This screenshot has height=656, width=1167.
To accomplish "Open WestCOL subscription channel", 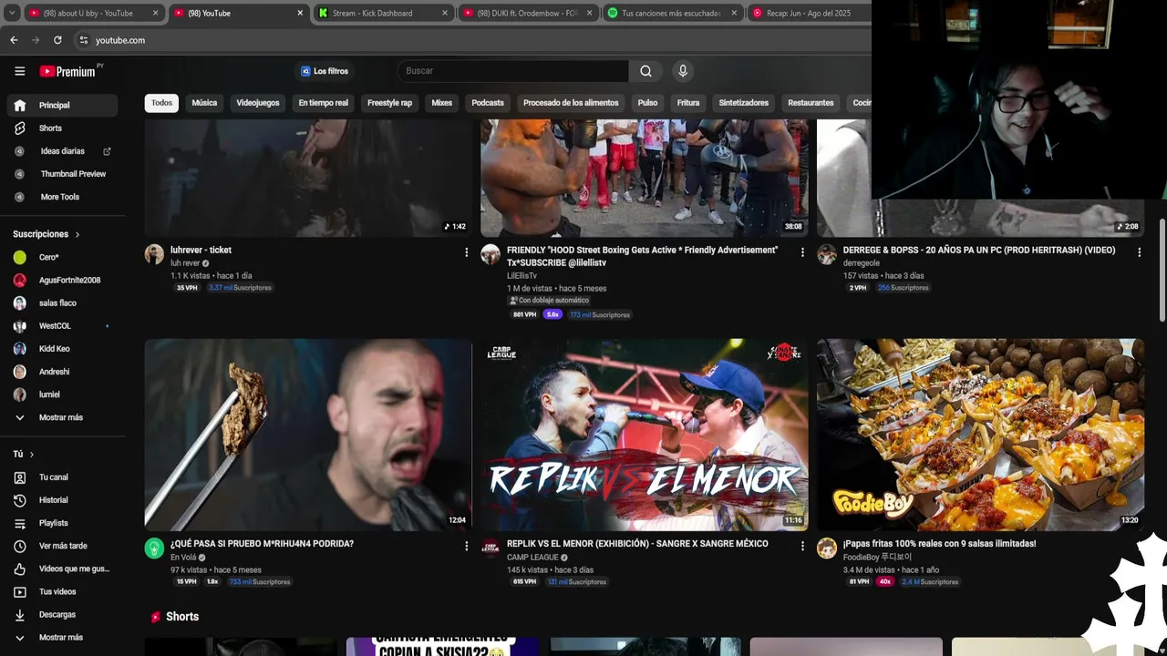I will pos(62,326).
